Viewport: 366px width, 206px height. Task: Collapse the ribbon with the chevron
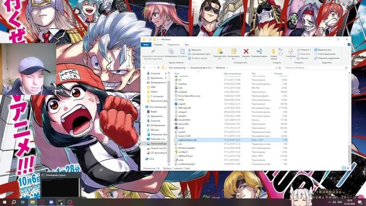point(345,45)
